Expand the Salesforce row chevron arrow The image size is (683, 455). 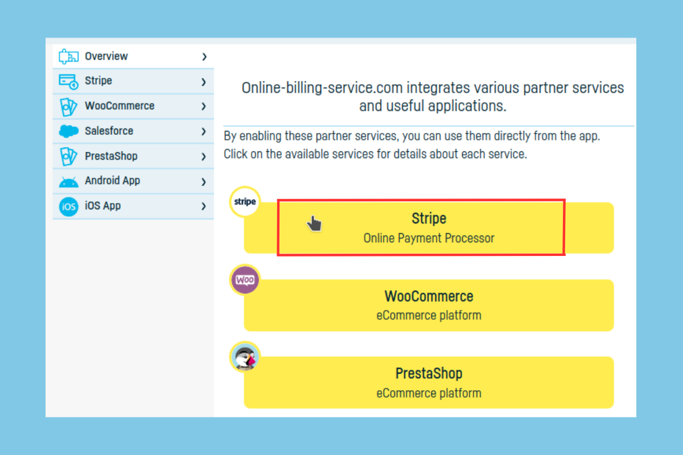point(204,131)
